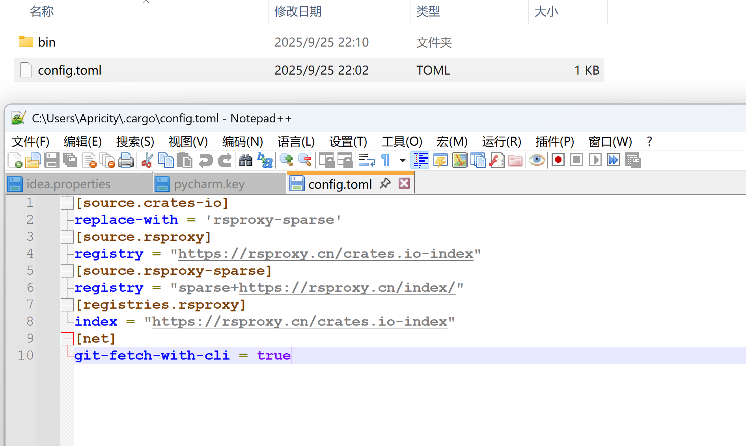
Task: Follow the index URL on line 8
Action: [x=300, y=322]
